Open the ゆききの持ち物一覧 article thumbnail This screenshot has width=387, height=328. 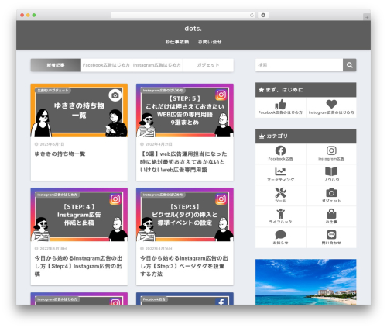click(79, 110)
